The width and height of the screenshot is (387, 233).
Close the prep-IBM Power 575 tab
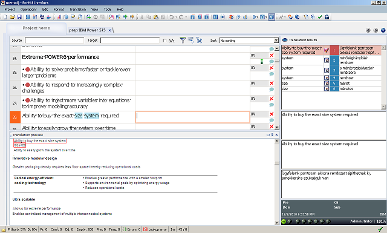click(110, 30)
